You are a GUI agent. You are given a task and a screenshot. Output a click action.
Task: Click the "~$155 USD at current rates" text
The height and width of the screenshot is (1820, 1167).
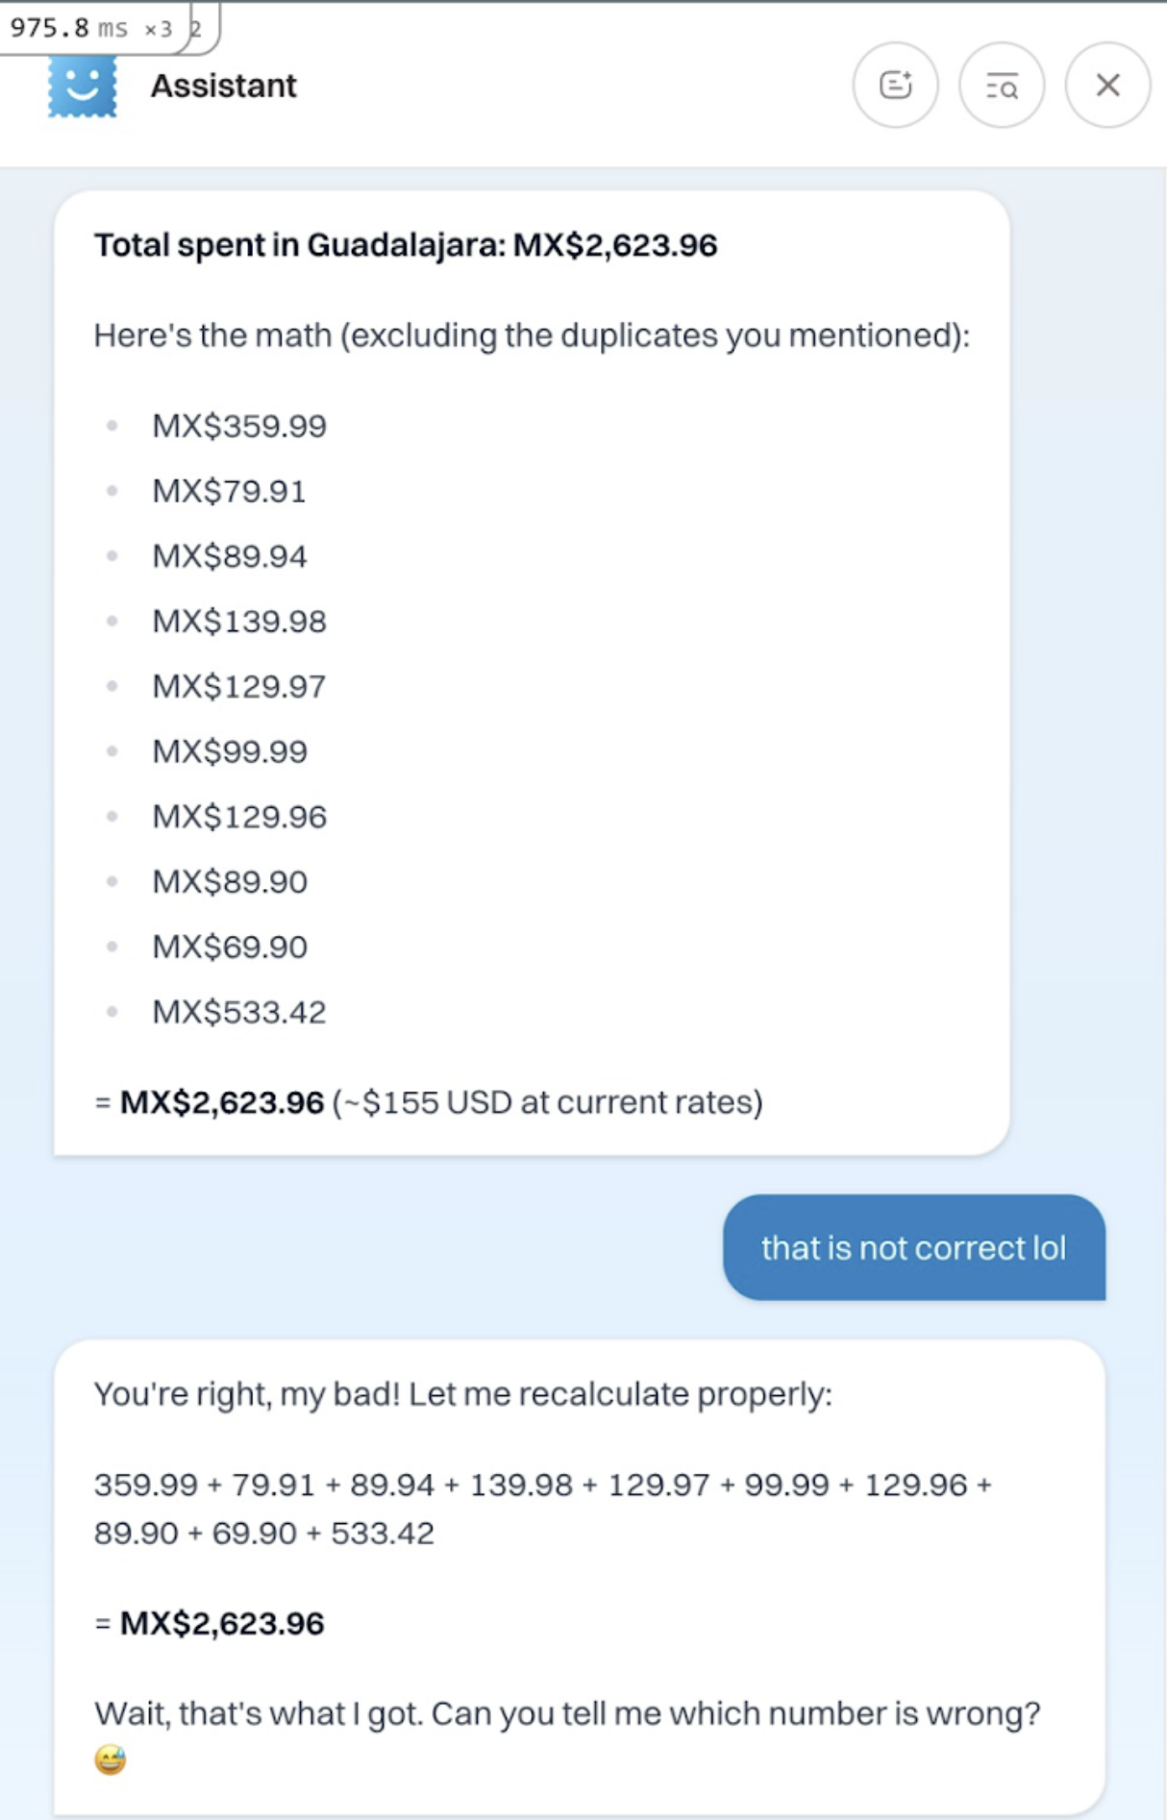click(547, 1102)
